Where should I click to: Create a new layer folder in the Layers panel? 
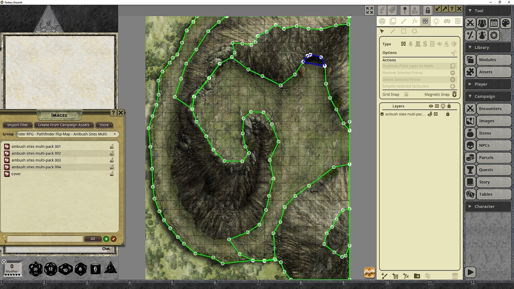[x=417, y=276]
